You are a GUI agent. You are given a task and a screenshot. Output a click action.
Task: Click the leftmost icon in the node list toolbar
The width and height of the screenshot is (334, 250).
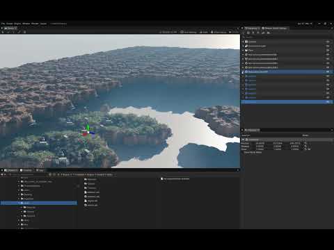pyautogui.click(x=248, y=33)
